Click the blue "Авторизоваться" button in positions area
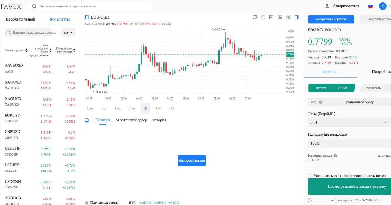391x205 pixels. pos(192,160)
